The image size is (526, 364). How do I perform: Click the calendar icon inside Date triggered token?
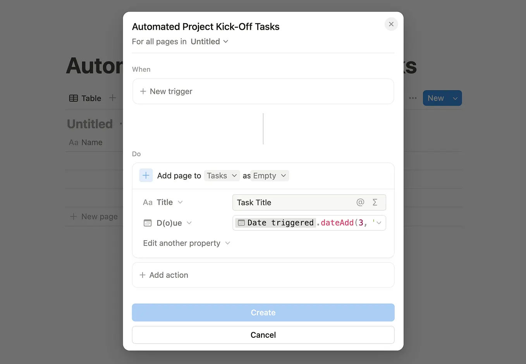241,223
